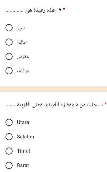The width and height of the screenshot is (107, 172).
Task: Pick the موظف radio button
Action: 9,71
